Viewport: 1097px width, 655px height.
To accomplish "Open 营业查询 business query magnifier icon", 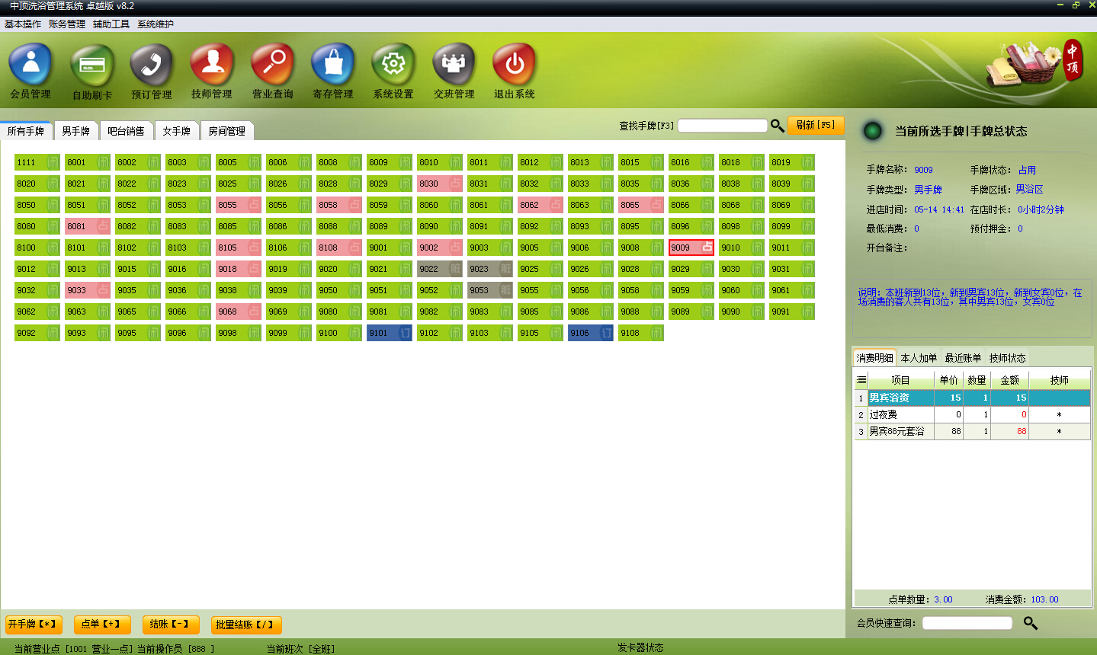I will (x=272, y=65).
